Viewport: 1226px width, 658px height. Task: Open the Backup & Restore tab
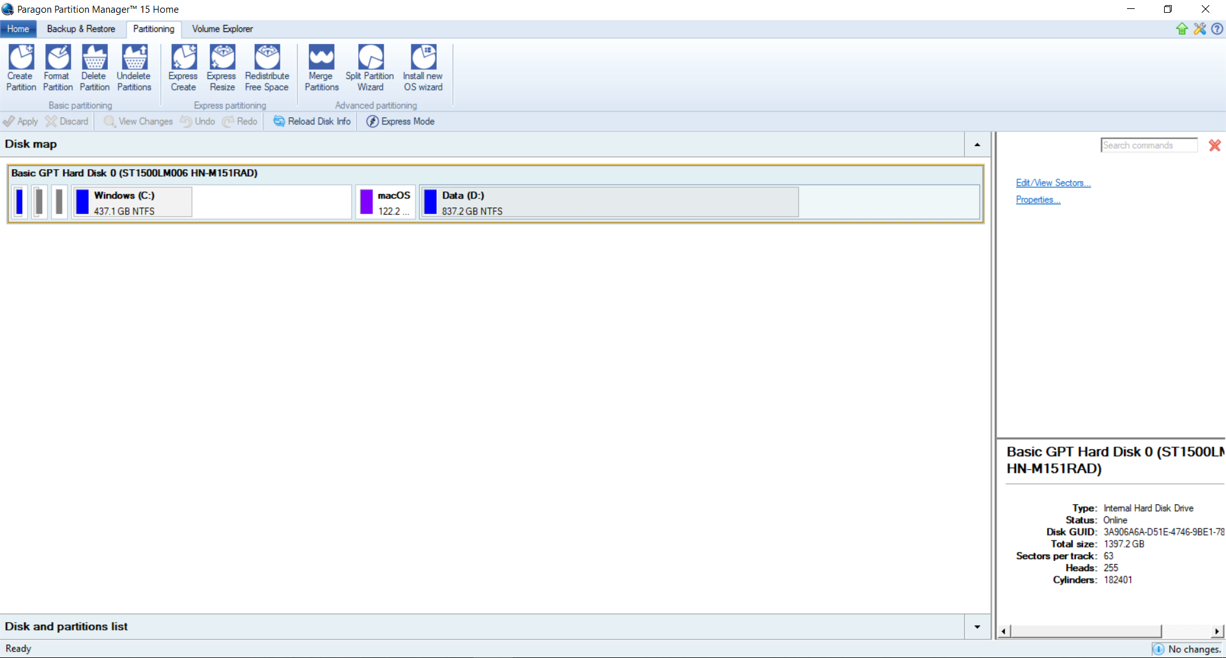pyautogui.click(x=81, y=29)
